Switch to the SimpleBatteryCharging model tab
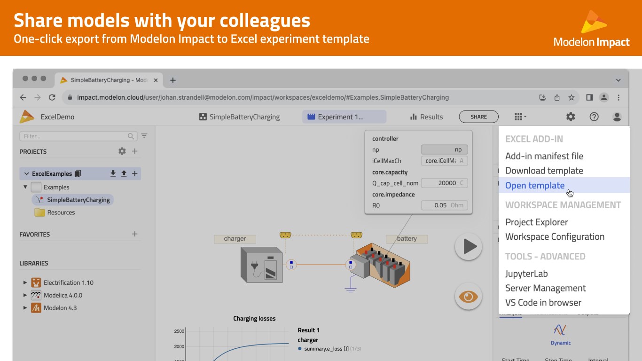The image size is (642, 361). (x=239, y=117)
